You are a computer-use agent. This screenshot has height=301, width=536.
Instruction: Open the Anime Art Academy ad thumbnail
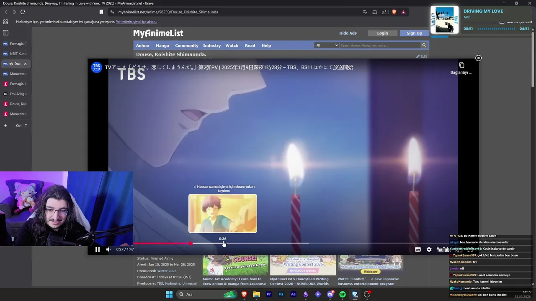click(235, 265)
